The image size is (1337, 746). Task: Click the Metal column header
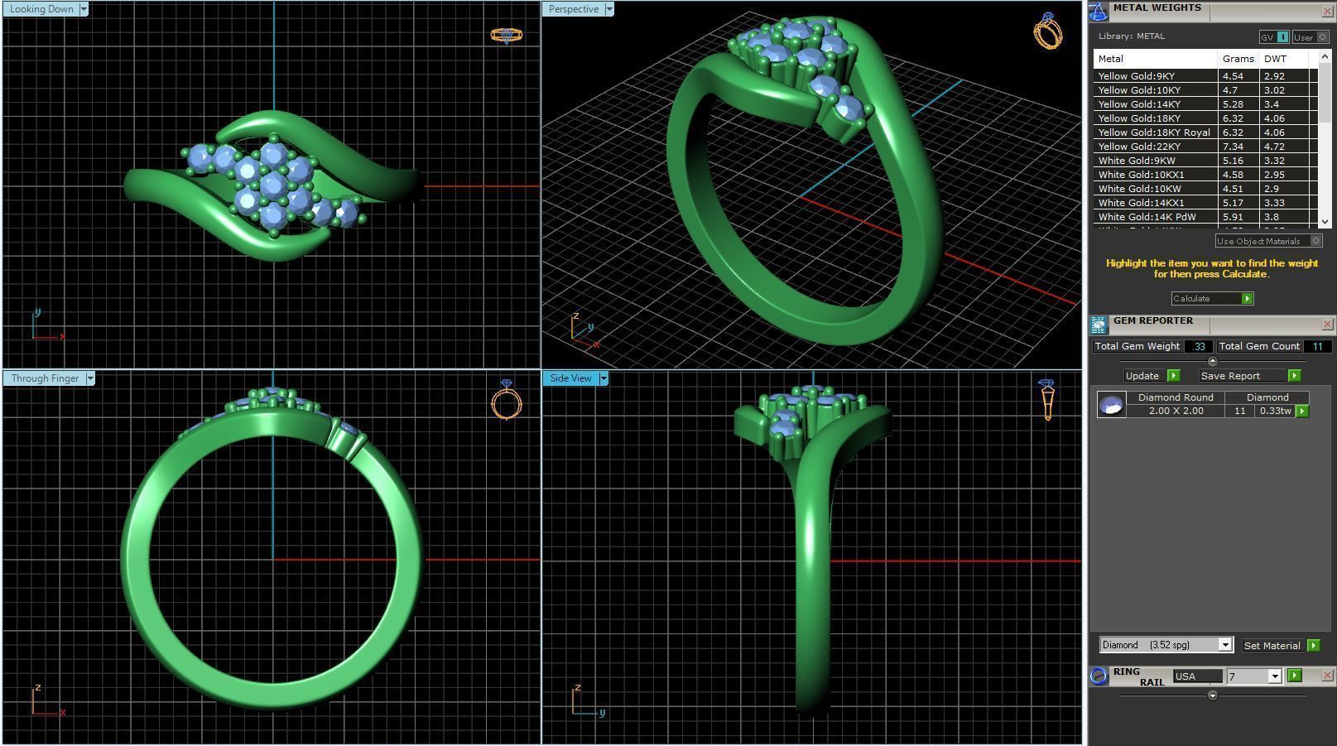click(x=1156, y=59)
